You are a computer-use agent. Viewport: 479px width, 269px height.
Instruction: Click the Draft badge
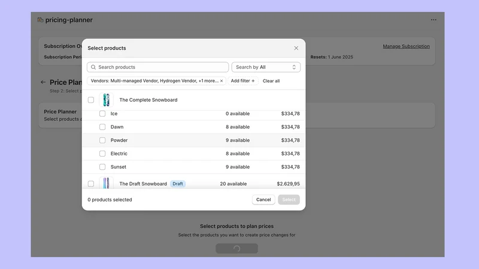(178, 184)
